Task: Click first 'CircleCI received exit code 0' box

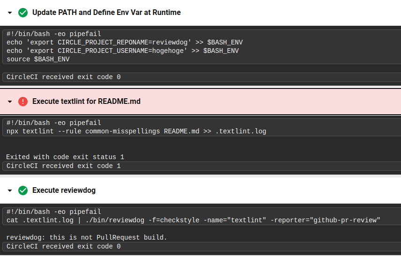Action: click(202, 77)
